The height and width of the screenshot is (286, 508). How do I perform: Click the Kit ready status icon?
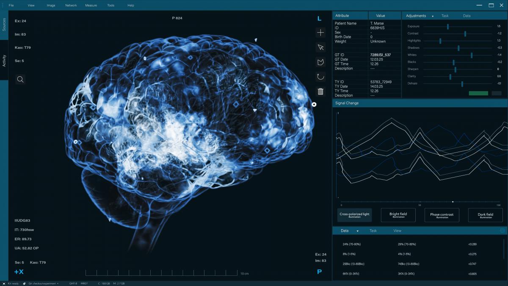4,283
